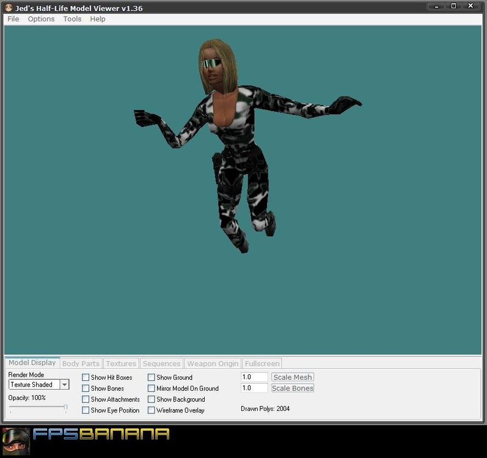
Task: Enable Show Bones checkbox
Action: tap(86, 388)
